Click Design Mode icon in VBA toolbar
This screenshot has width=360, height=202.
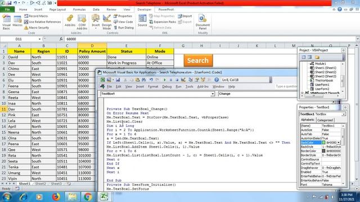[183, 80]
